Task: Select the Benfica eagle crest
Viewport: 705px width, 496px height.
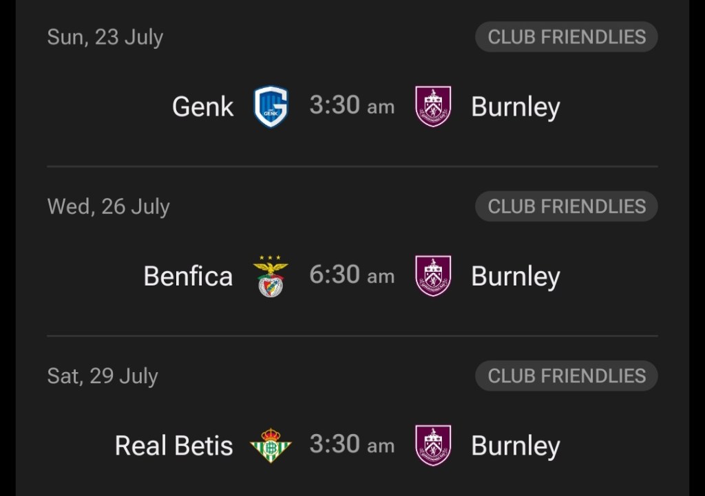Action: (271, 276)
